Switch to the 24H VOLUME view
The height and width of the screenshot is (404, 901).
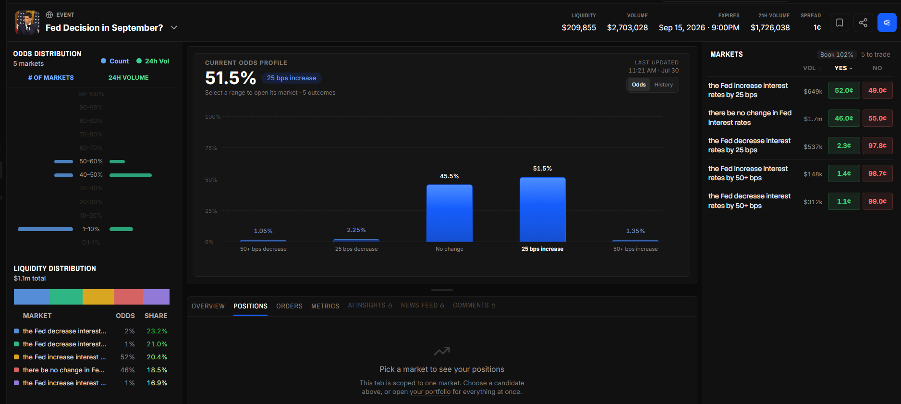(128, 78)
